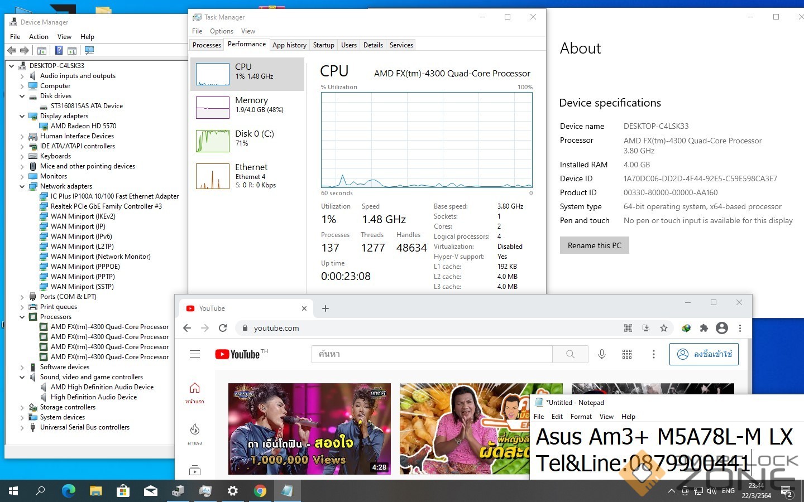This screenshot has height=502, width=804.
Task: Open Chrome extensions puzzle icon
Action: click(703, 328)
